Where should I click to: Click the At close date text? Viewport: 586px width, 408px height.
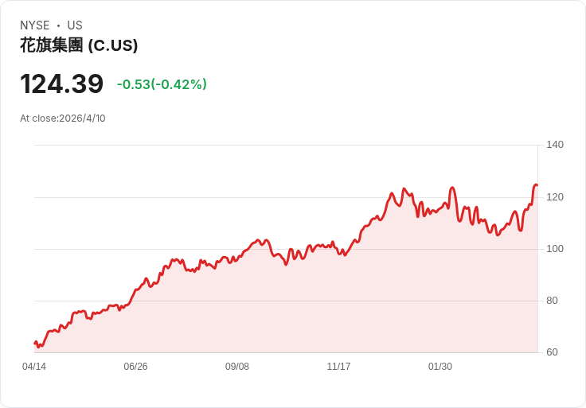(63, 119)
